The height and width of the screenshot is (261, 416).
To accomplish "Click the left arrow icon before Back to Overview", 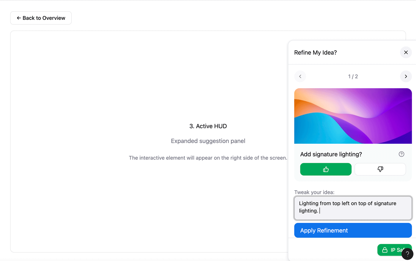I will click(x=19, y=18).
